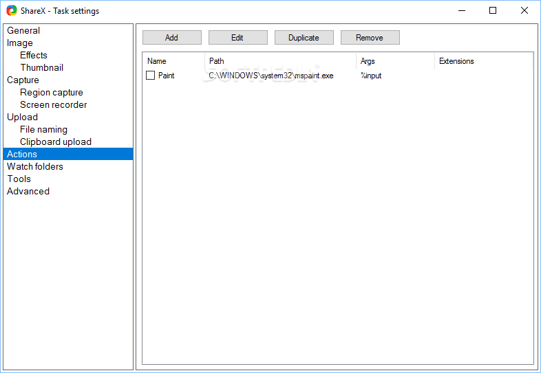Click the Add button
The height and width of the screenshot is (373, 541).
point(172,38)
